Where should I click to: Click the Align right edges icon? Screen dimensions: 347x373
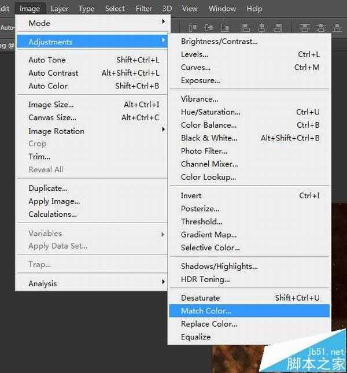click(x=276, y=27)
